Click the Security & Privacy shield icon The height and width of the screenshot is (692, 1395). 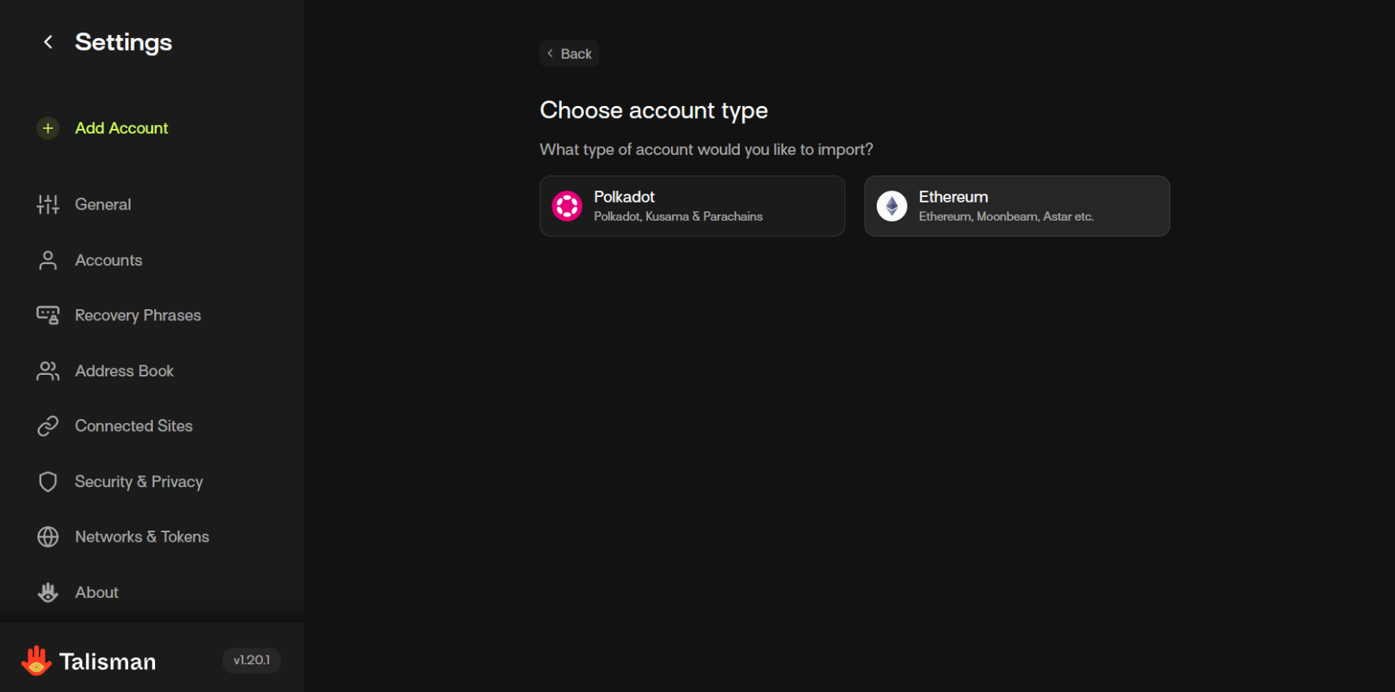tap(47, 482)
